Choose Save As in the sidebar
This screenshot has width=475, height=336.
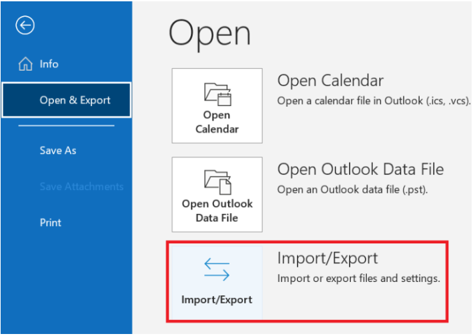pos(58,151)
